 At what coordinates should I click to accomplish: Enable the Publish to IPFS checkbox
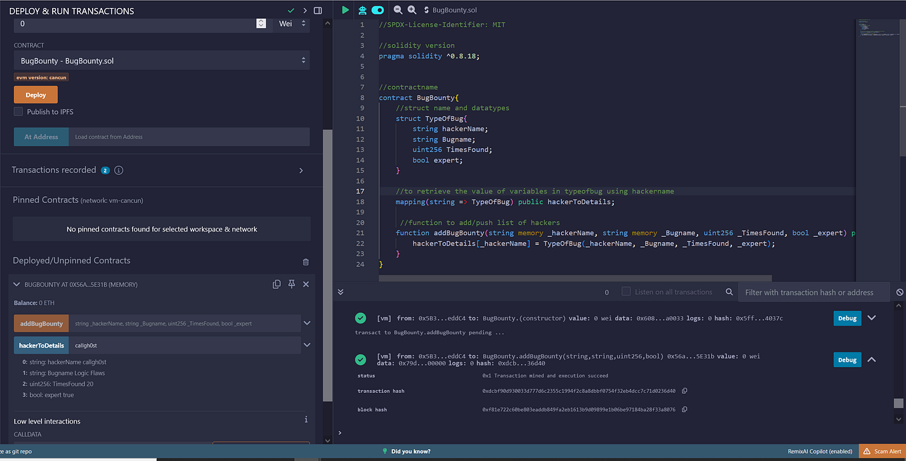click(18, 111)
